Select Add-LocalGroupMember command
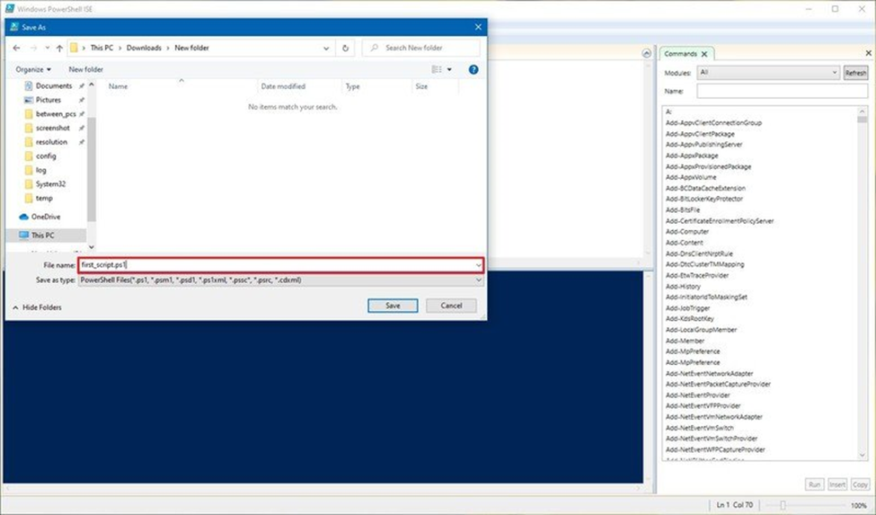The width and height of the screenshot is (876, 515). 701,330
